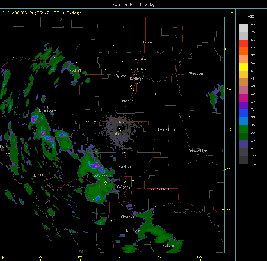
Task: Click the gray ground clutter around Olds
Action: pyautogui.click(x=120, y=130)
